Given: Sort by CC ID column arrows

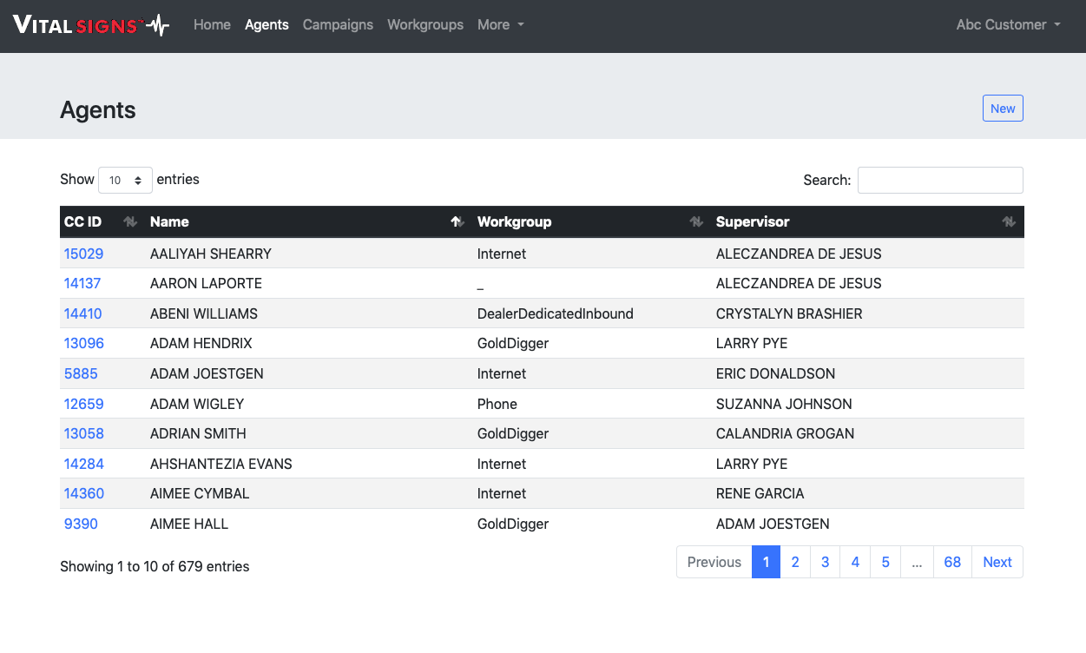Looking at the screenshot, I should (130, 222).
